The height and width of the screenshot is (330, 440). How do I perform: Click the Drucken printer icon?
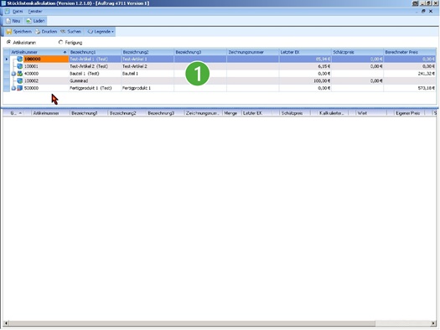pyautogui.click(x=38, y=32)
